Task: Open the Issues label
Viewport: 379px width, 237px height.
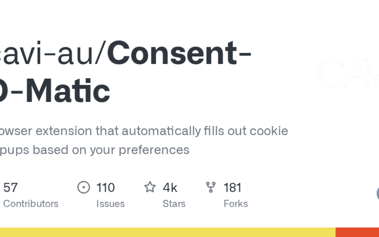Action: pos(110,204)
